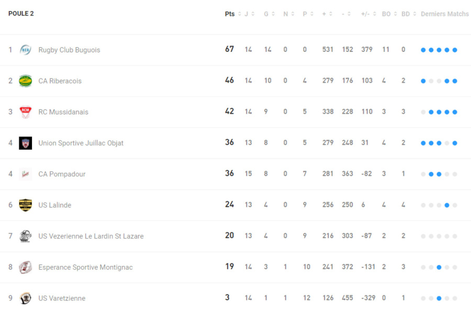
Task: Click the US Vezerienne Le Lardin logo
Action: (25, 236)
